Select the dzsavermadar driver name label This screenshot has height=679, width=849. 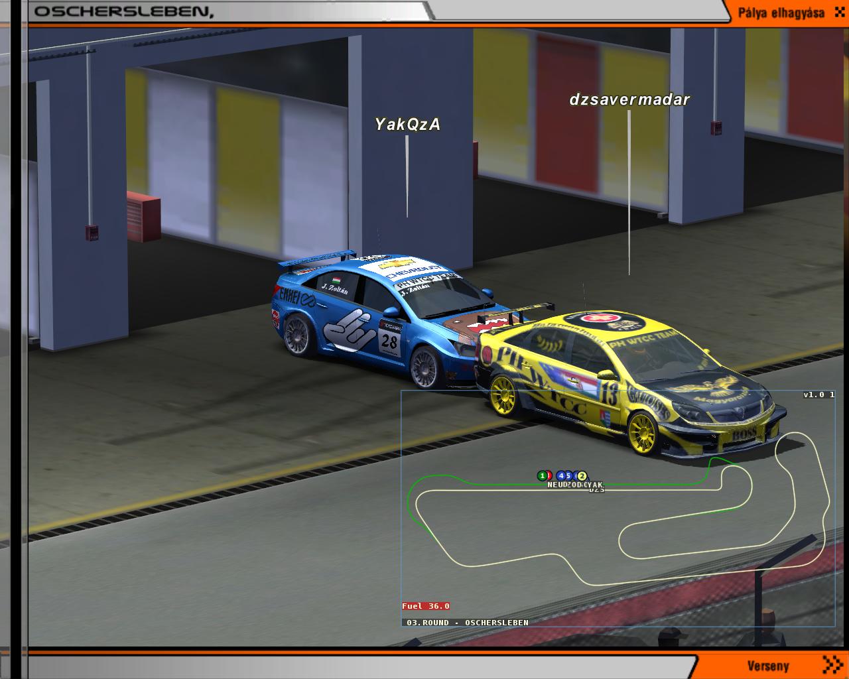pos(629,99)
